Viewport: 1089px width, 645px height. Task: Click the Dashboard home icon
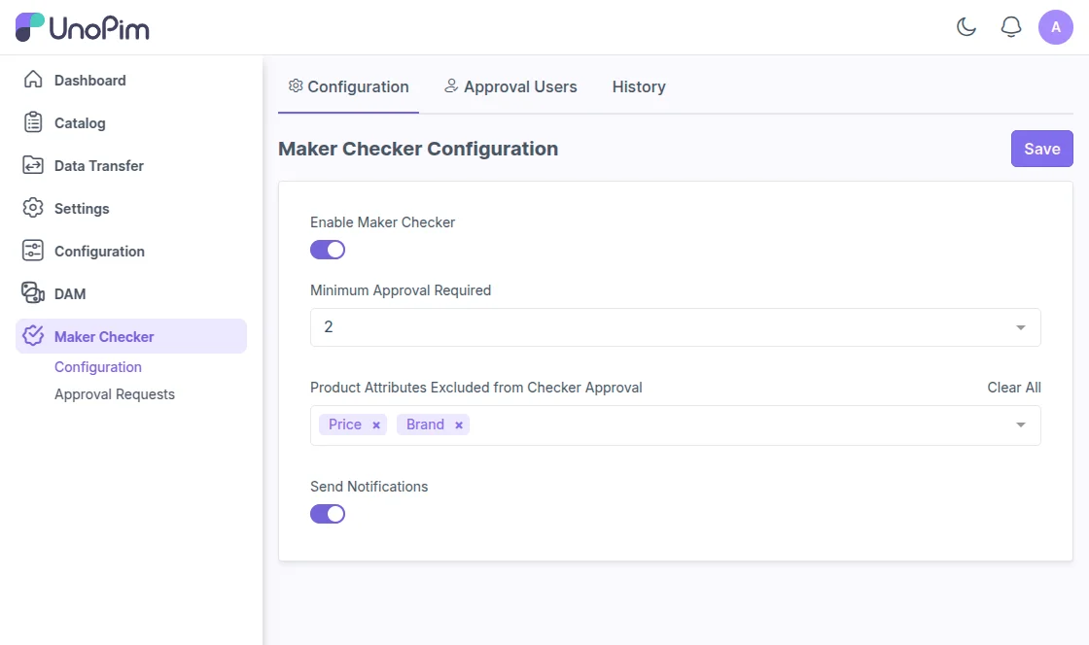tap(33, 80)
